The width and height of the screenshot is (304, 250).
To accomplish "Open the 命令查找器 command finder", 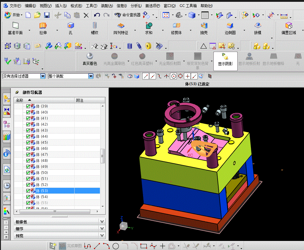I will 127,15.
